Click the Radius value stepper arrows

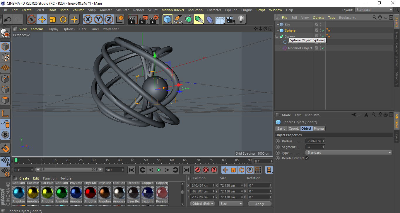(323, 141)
